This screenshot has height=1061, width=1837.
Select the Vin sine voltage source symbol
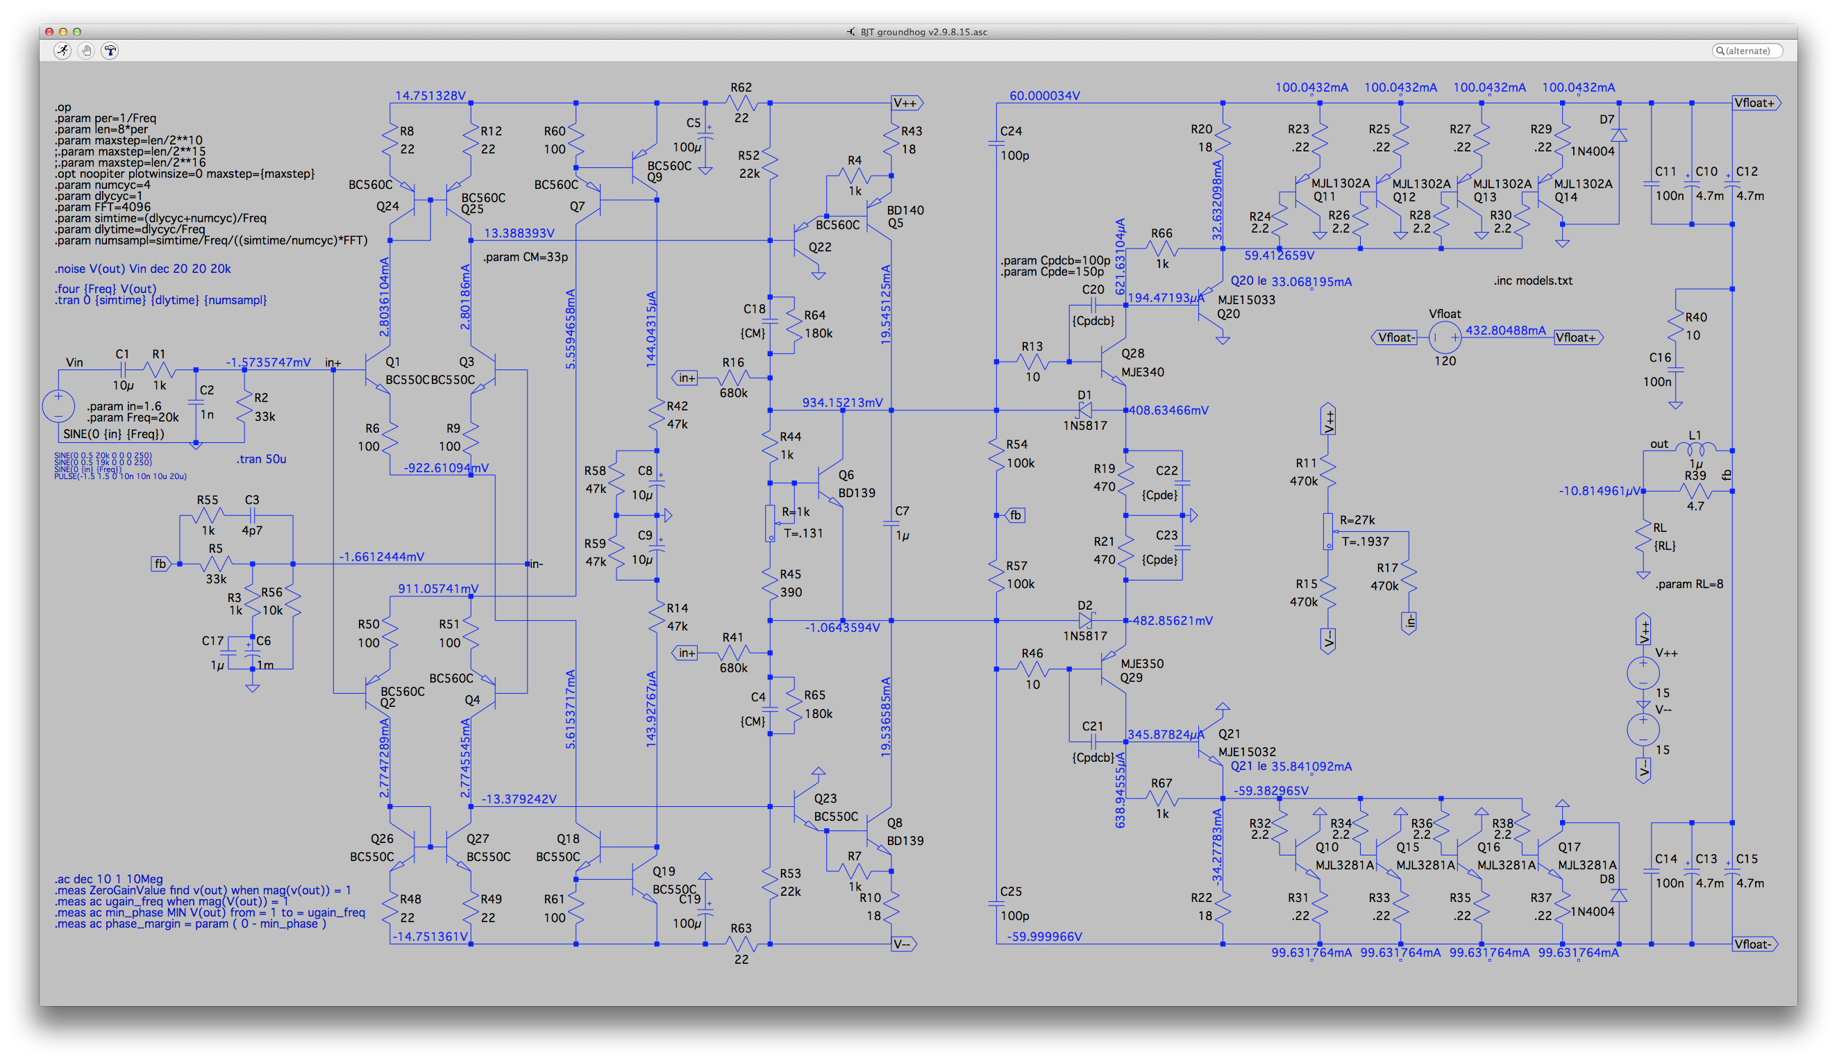(x=58, y=406)
